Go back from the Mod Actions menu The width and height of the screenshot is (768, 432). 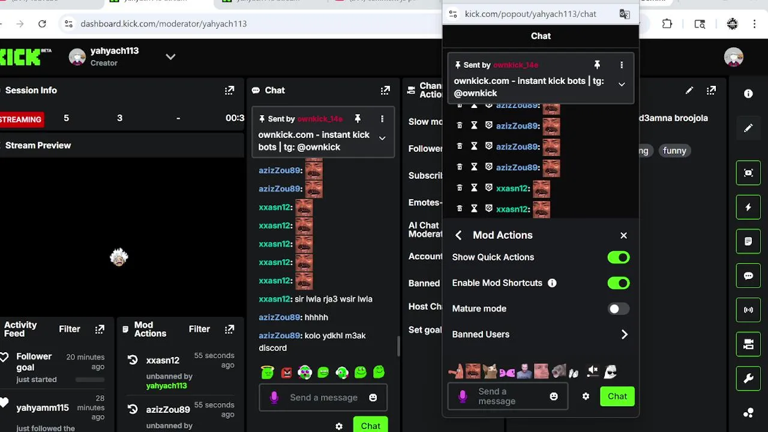pos(458,235)
